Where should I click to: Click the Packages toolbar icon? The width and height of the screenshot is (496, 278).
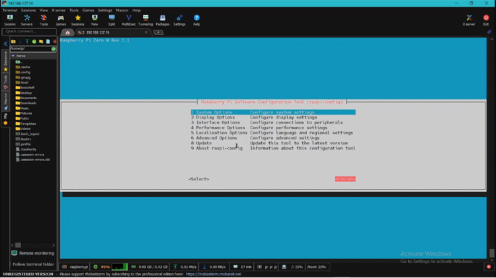point(163,20)
